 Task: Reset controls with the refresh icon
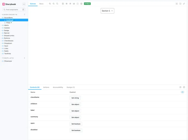point(182,92)
